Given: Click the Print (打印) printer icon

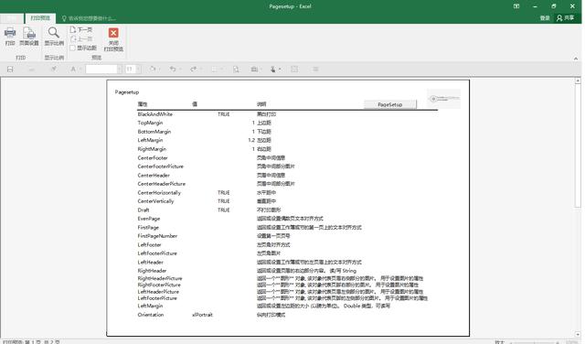Looking at the screenshot, I should click(x=10, y=33).
